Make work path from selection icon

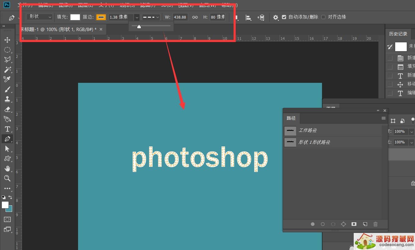pyautogui.click(x=343, y=224)
